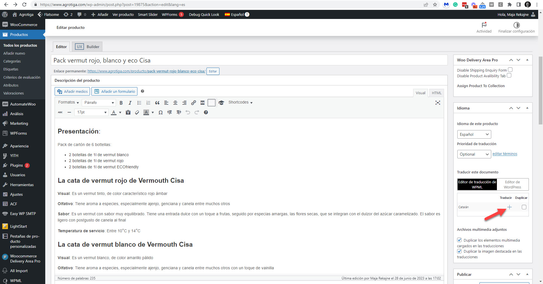
Task: Enter distraction-free fullscreen editor mode
Action: tap(438, 103)
